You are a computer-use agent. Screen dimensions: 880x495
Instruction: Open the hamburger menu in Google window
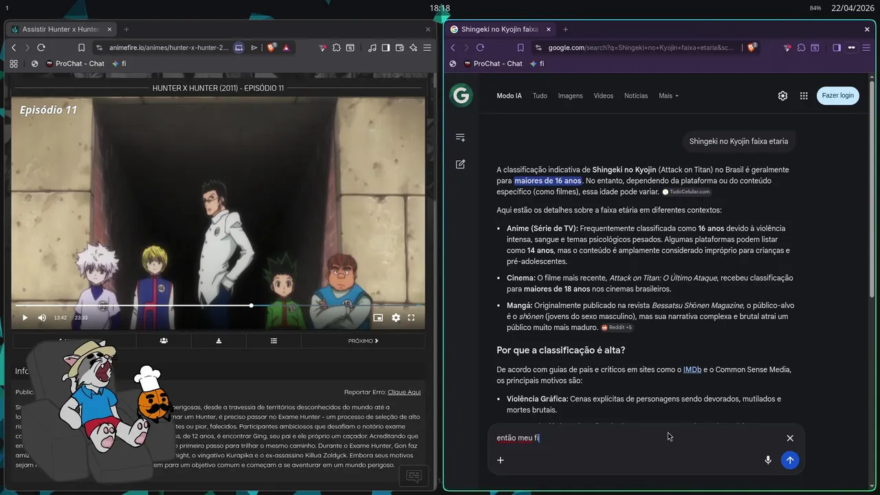(x=866, y=47)
